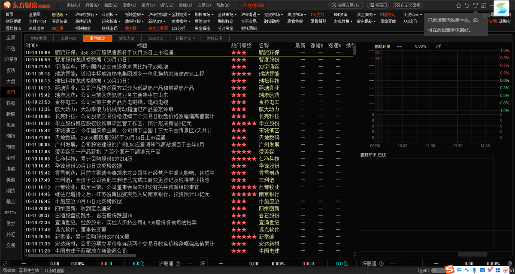Image resolution: width=515 pixels, height=274 pixels.
Task: Click the search magnifier in the status bar
Action: [435, 271]
